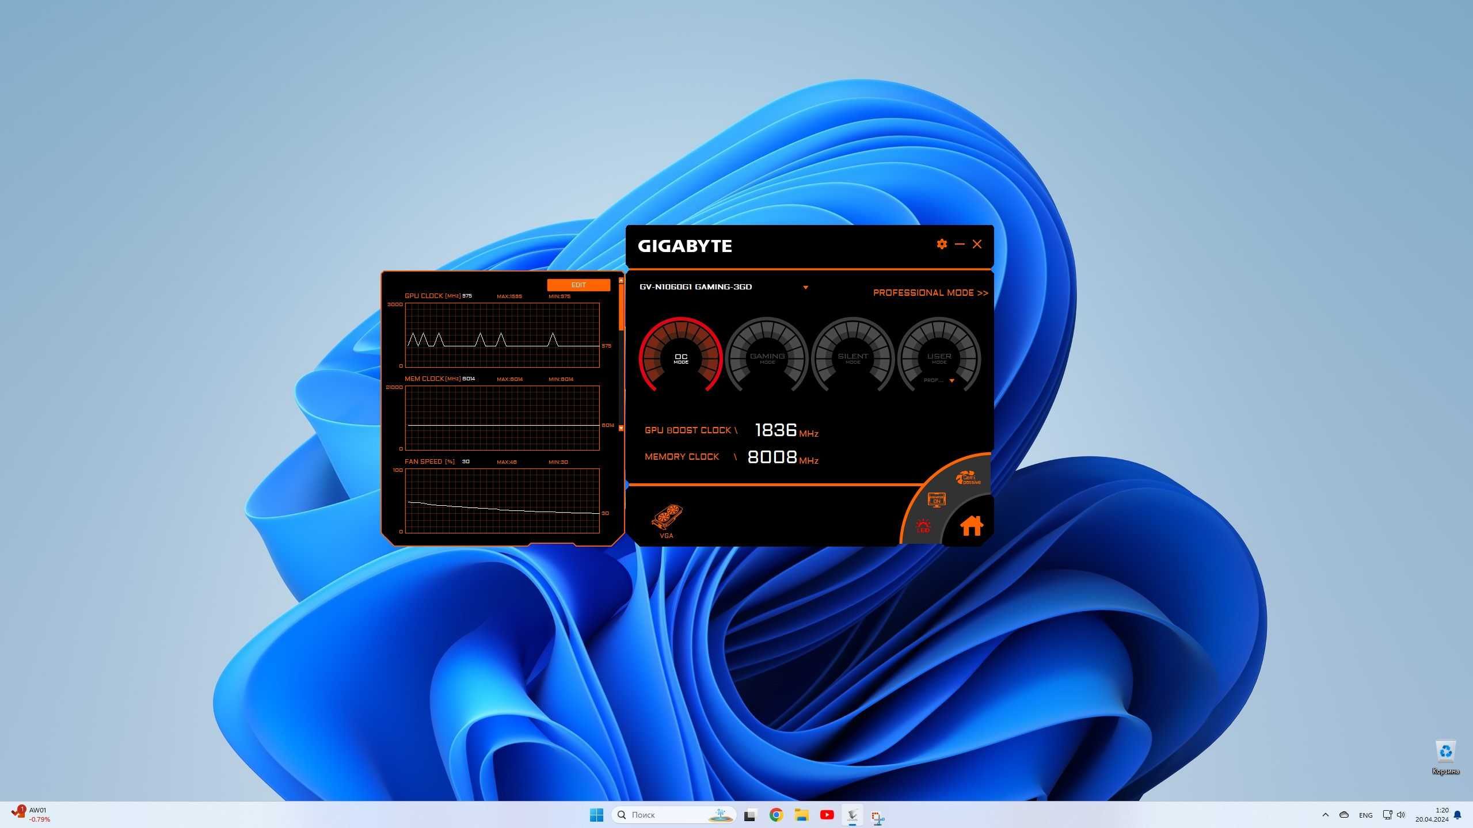Click the VGA graphics card icon
The width and height of the screenshot is (1473, 828).
click(x=667, y=521)
